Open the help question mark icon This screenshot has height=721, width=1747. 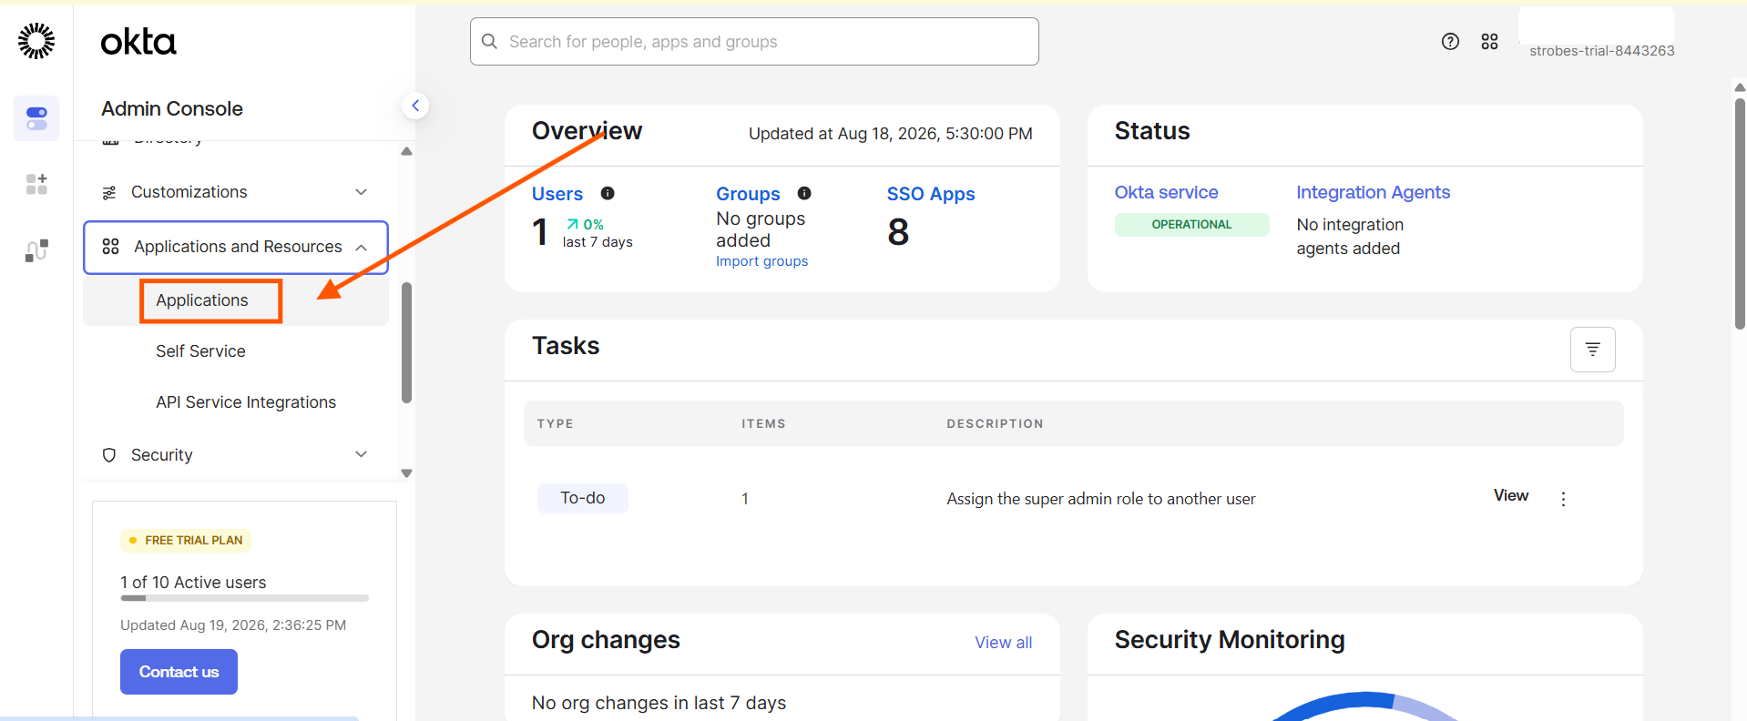(x=1450, y=41)
